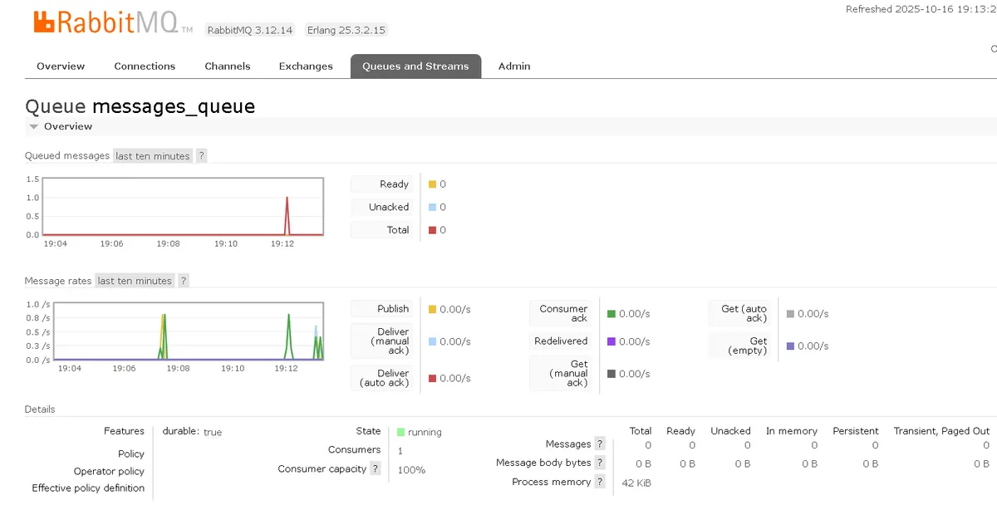This screenshot has height=510, width=997.
Task: Toggle the Publish rate label
Action: click(x=382, y=308)
